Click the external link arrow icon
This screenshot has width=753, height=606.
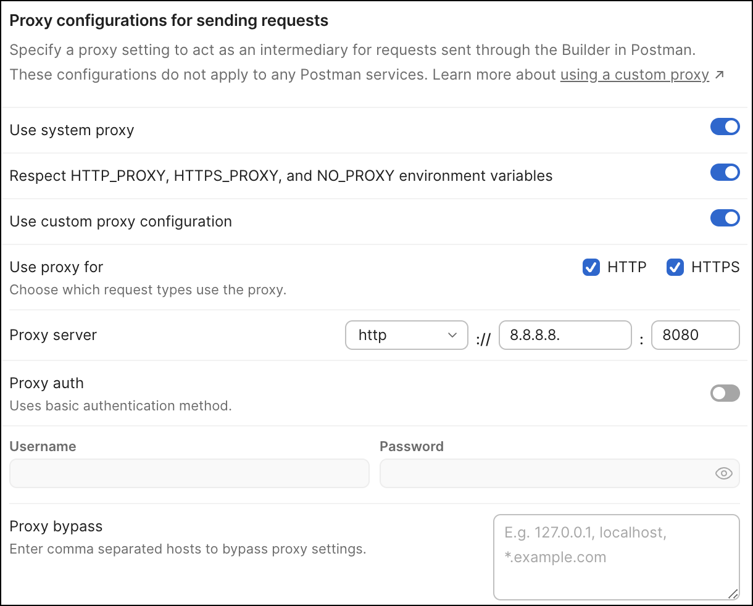pos(719,75)
